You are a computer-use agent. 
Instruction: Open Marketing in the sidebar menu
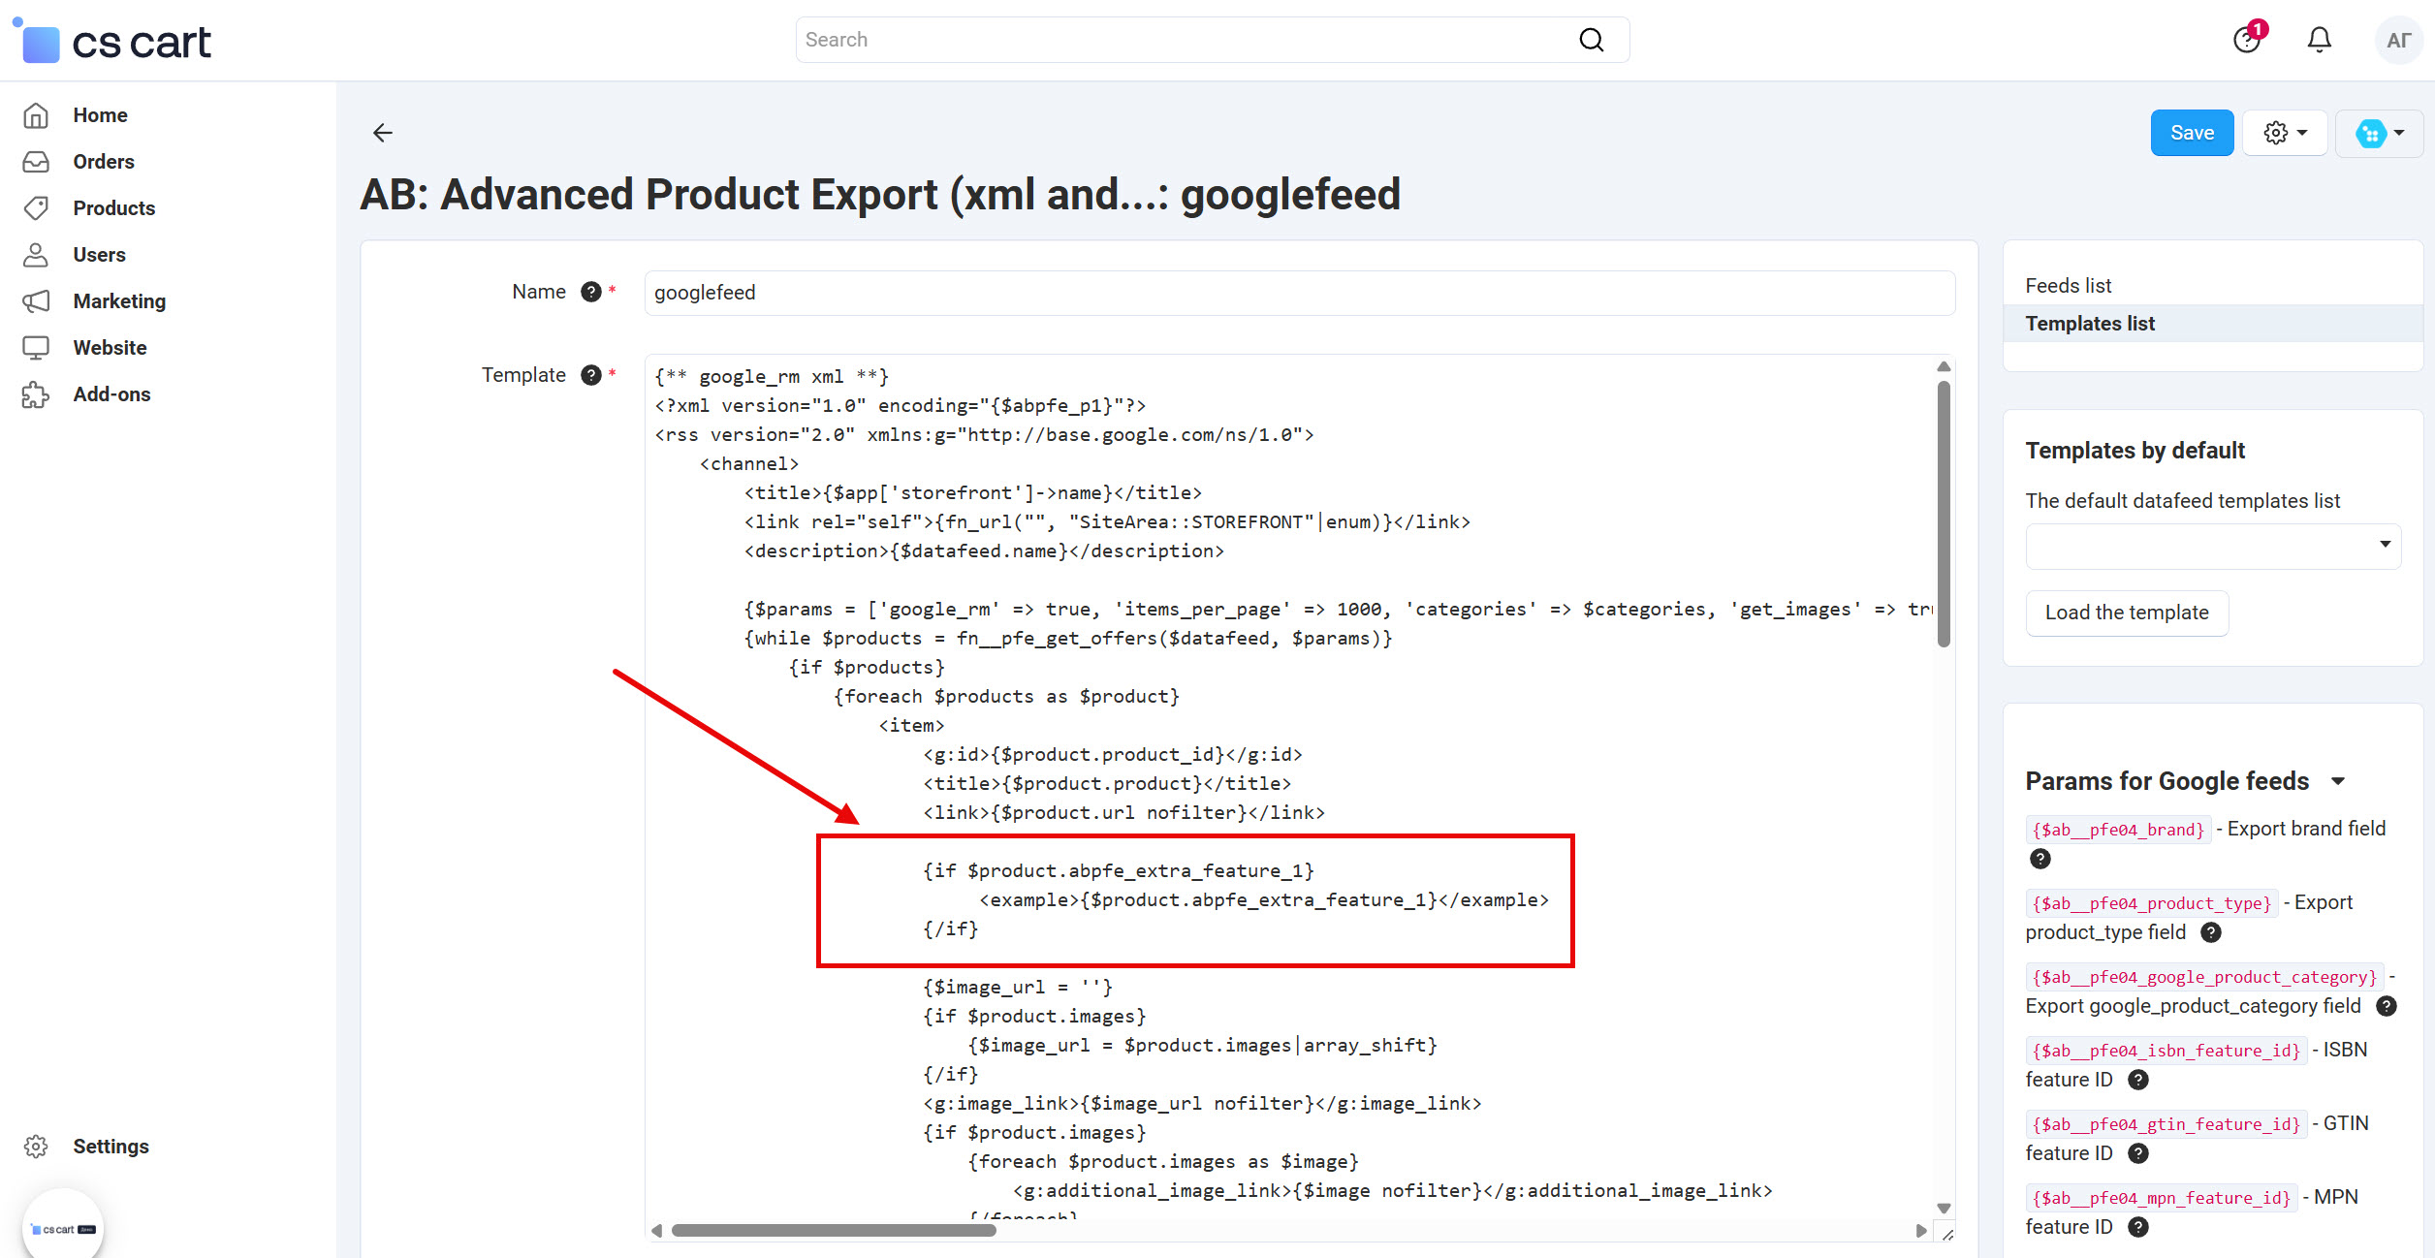pos(120,301)
